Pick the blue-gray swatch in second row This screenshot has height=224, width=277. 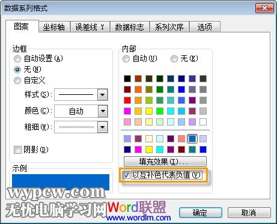point(192,89)
